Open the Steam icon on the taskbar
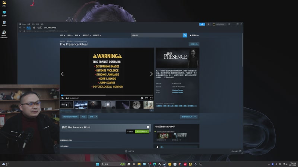Screen dimensions: 298x167 [x=165, y=164]
